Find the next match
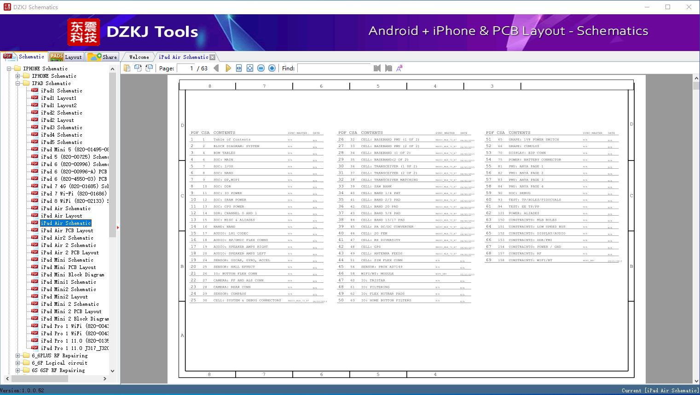Screen dimensions: 700x395 388,68
